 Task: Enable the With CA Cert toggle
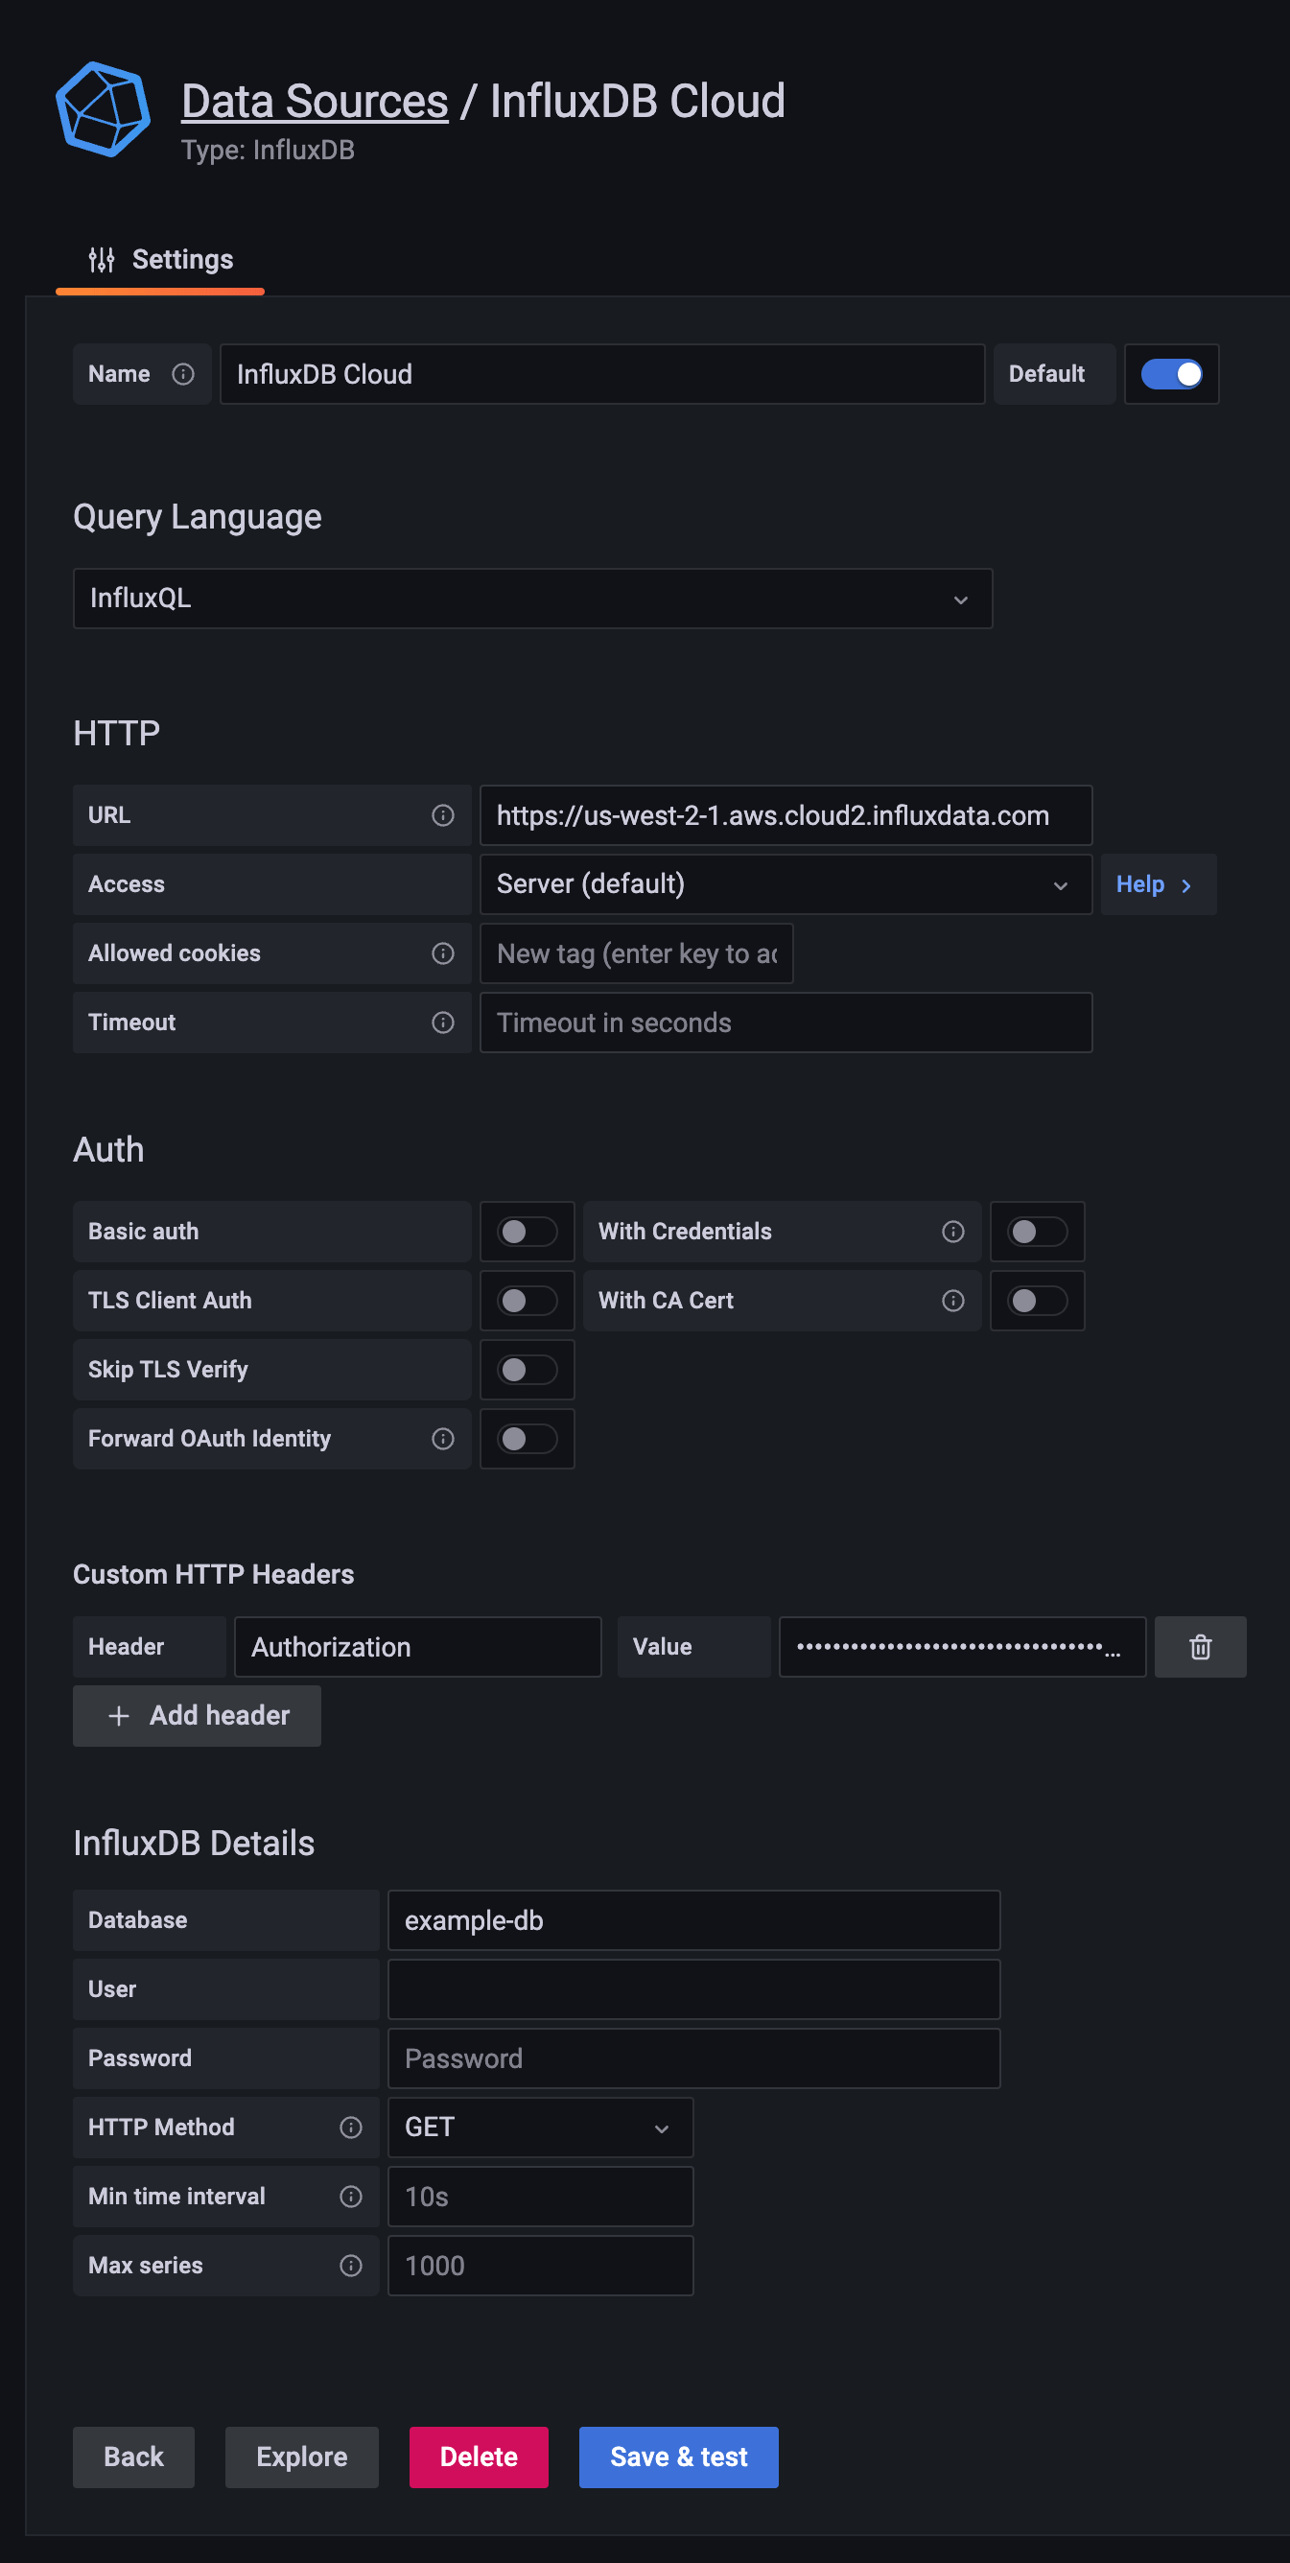1038,1301
